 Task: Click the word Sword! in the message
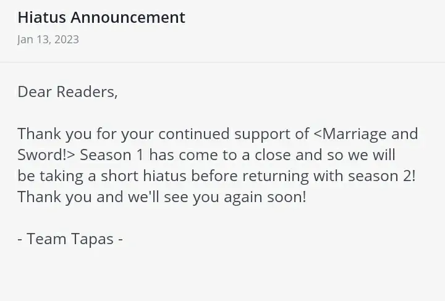pos(42,155)
